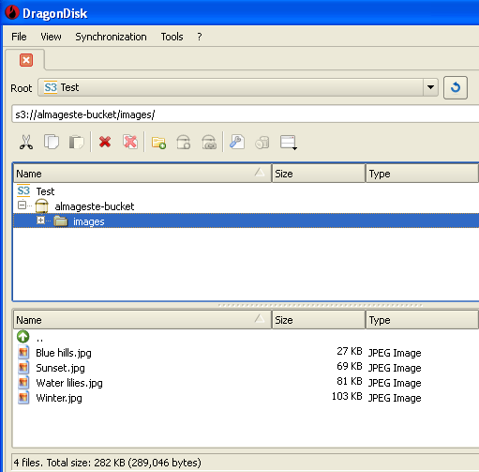The image size is (479, 472).
Task: Select Water lilies.jpg file name
Action: [x=69, y=383]
